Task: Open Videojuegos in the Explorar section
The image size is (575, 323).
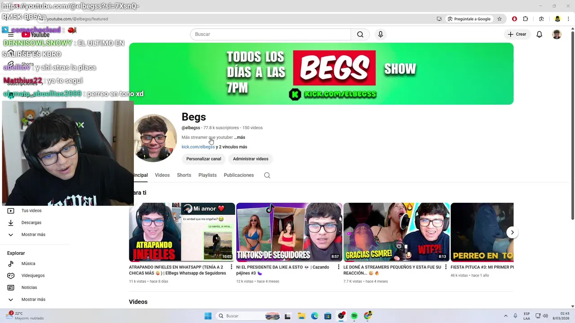Action: [x=33, y=275]
